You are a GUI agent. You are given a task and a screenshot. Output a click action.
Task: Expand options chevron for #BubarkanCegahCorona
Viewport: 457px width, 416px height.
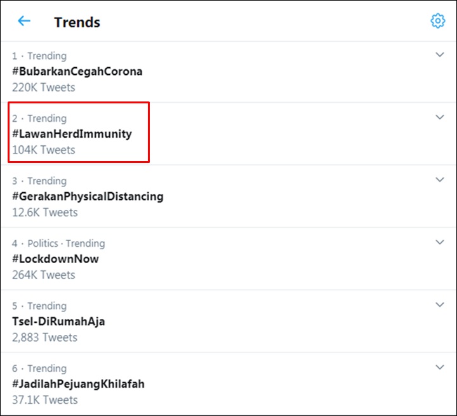tap(439, 55)
